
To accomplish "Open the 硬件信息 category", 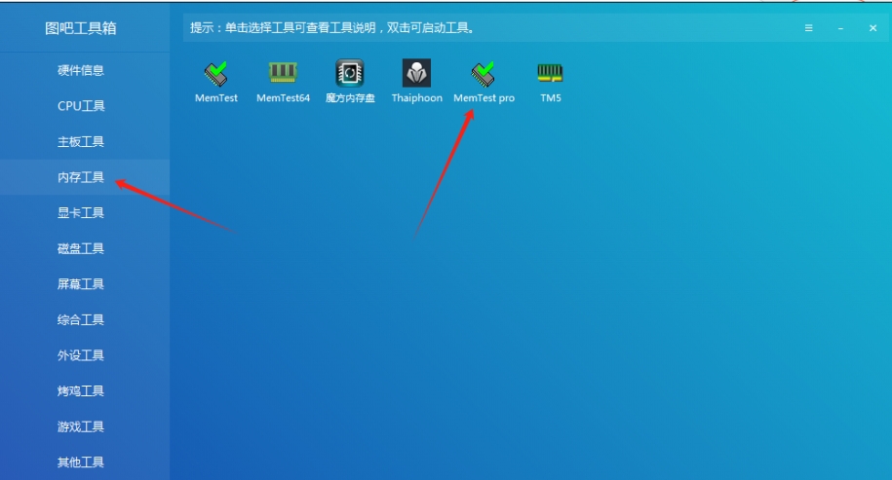I will pyautogui.click(x=81, y=70).
